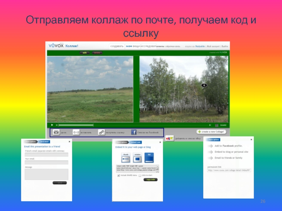Click the arrow beside Embed to blog

[x=210, y=152]
